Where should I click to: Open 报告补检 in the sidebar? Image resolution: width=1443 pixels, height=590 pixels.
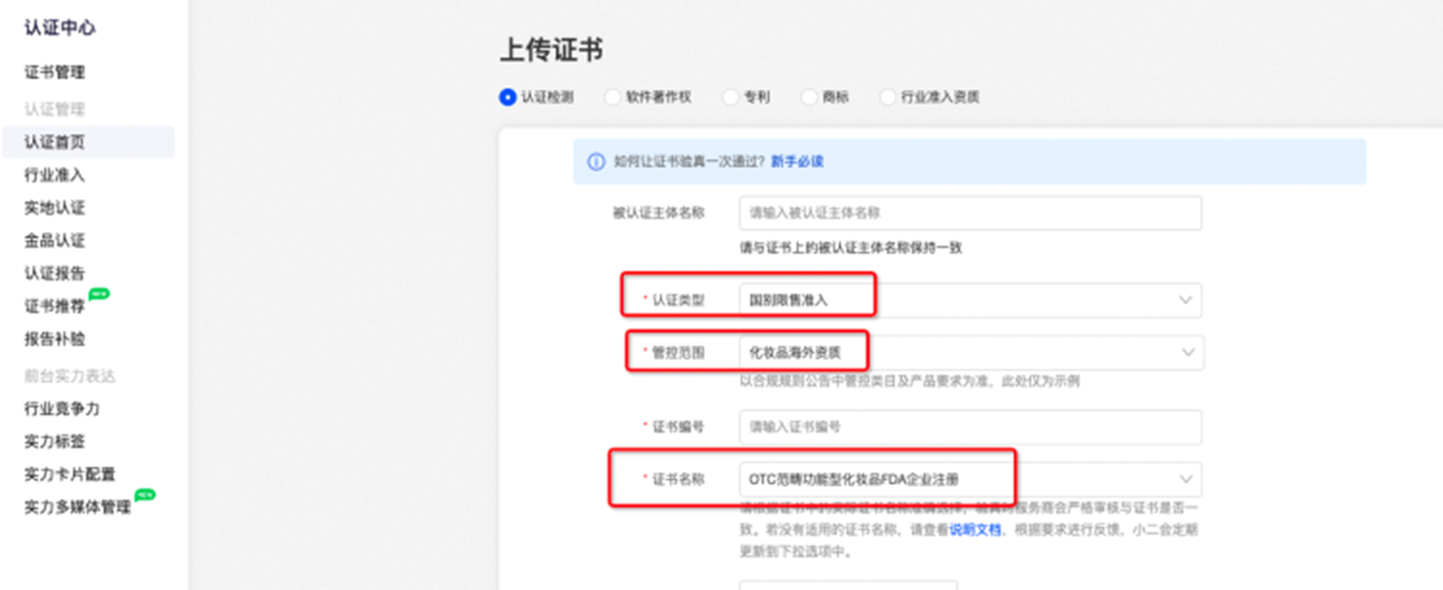tap(54, 339)
